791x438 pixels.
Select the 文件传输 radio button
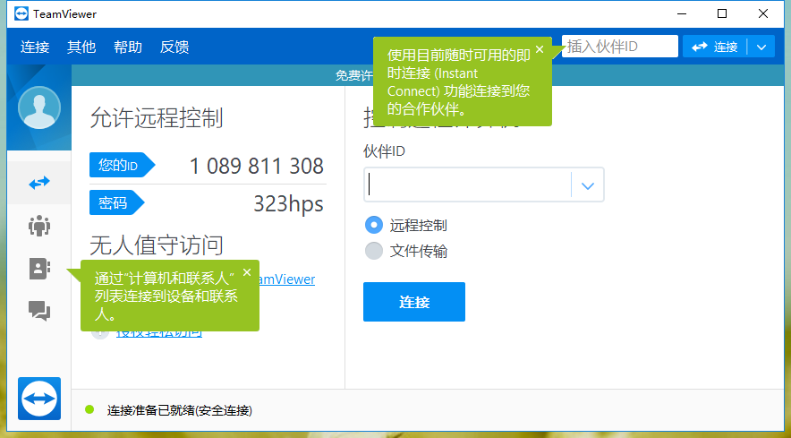pos(374,251)
